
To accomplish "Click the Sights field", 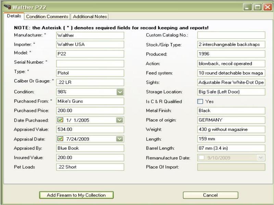I will [231, 82].
